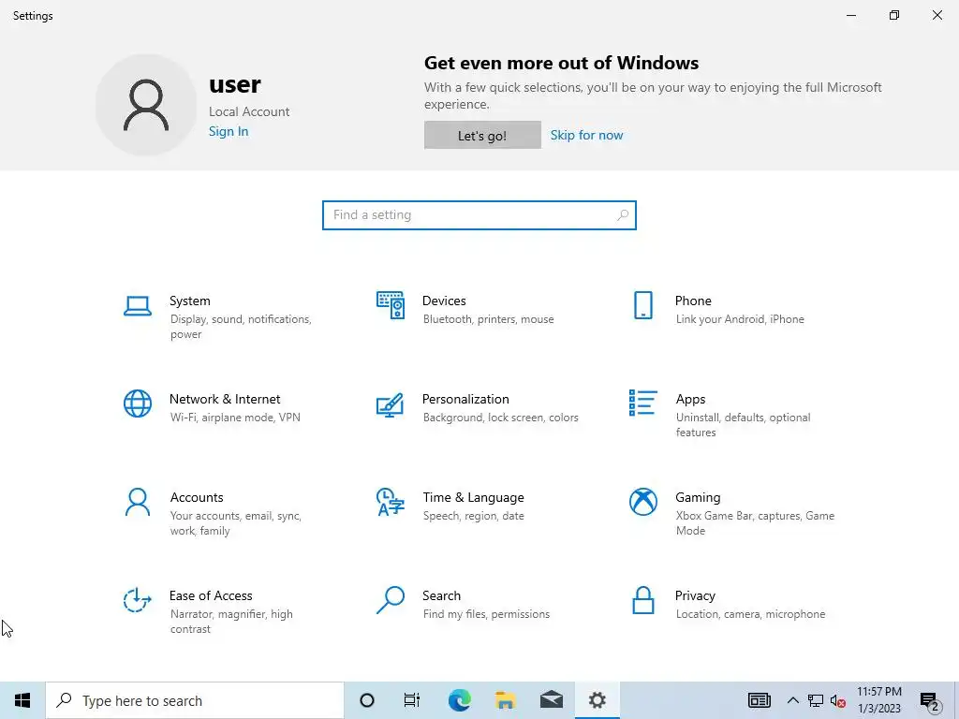959x719 pixels.
Task: Open the Time & Language icon
Action: (391, 502)
